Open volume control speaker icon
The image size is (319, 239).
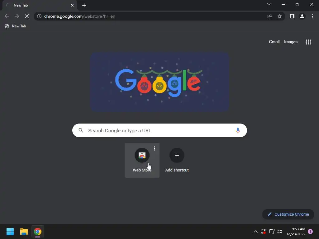(x=279, y=232)
